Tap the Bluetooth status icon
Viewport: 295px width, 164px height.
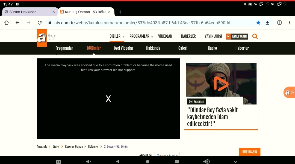point(245,4)
